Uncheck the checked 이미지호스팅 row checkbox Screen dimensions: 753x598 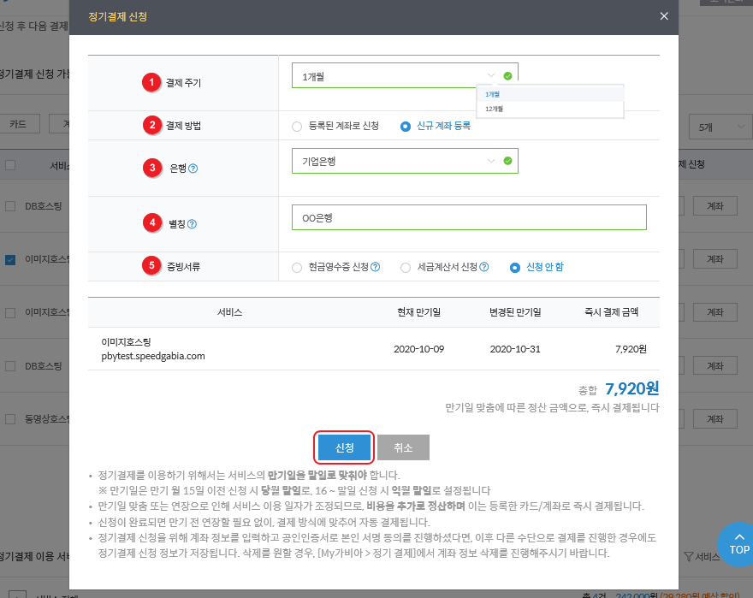pos(10,260)
